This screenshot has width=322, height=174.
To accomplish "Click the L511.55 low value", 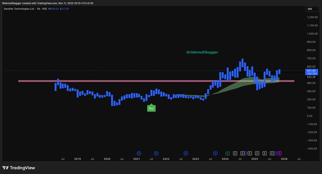I will point(65,9).
